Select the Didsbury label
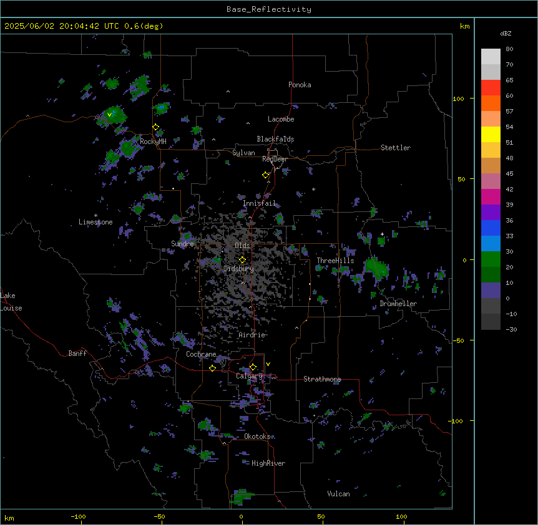This screenshot has width=538, height=525. pyautogui.click(x=239, y=269)
